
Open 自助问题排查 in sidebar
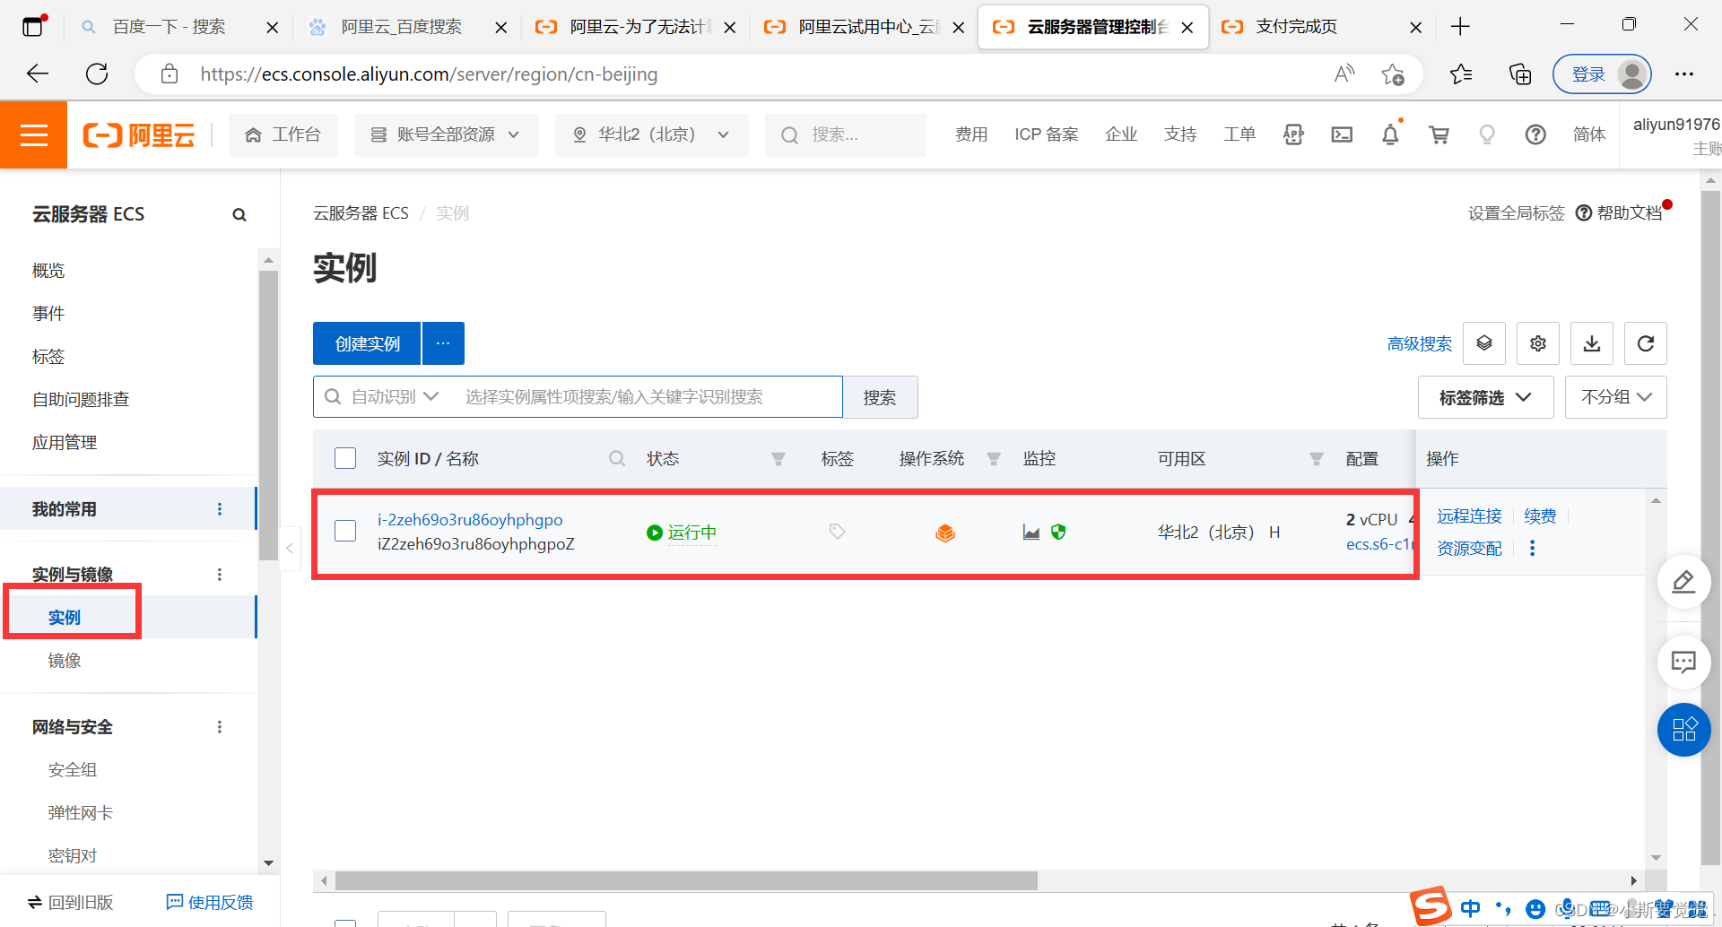pyautogui.click(x=81, y=400)
